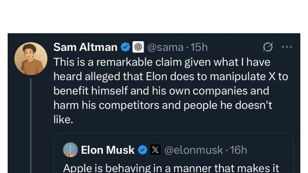308x173 pixels.
Task: Open the three-dot more options menu
Action: 287,47
